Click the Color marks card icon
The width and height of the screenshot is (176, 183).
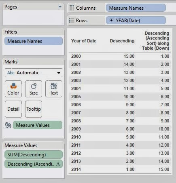[x=13, y=86]
